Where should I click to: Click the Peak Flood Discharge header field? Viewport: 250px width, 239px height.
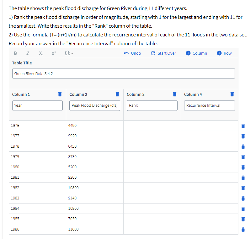point(94,106)
